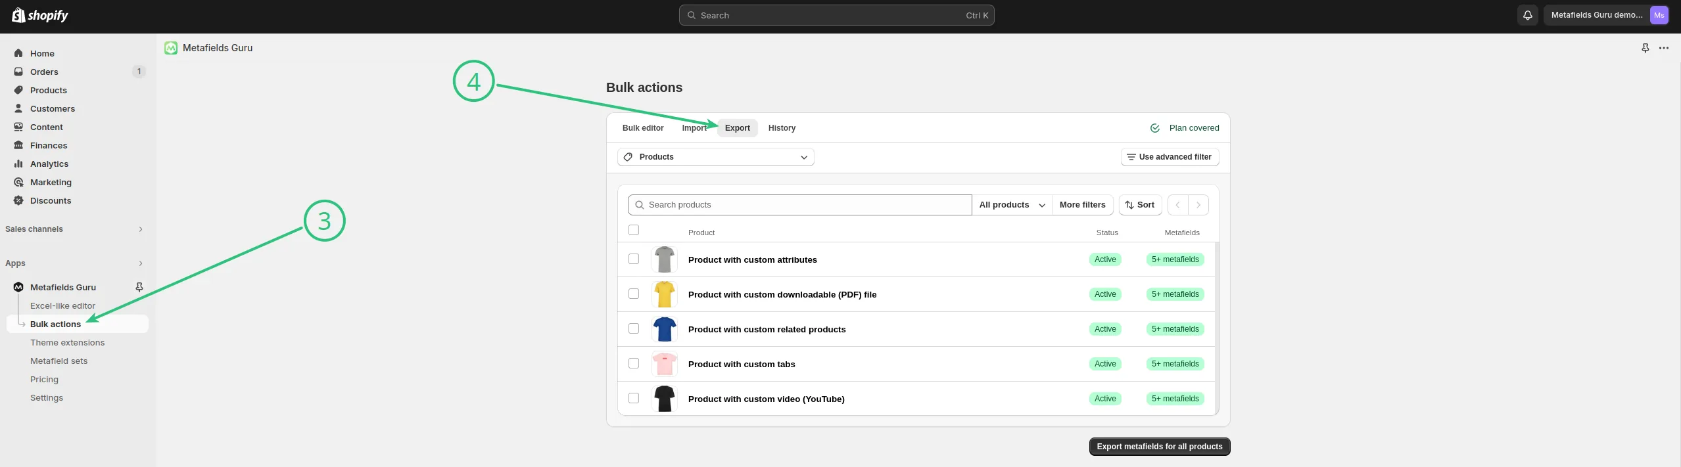Open the Sort options
The width and height of the screenshot is (1681, 467).
click(x=1140, y=205)
